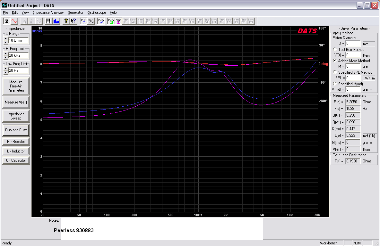Click the Test Lead Resistance R(t) field
The height and width of the screenshot is (246, 380).
point(353,161)
